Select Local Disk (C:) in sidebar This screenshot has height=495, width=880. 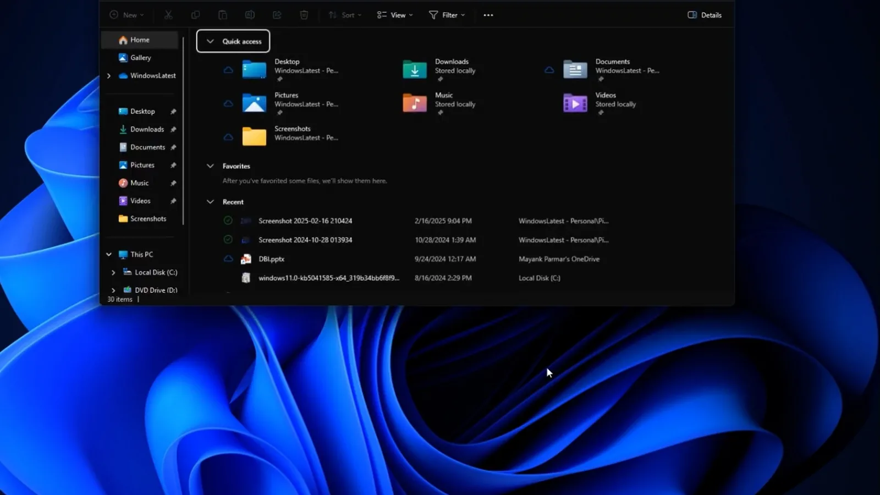click(x=150, y=272)
